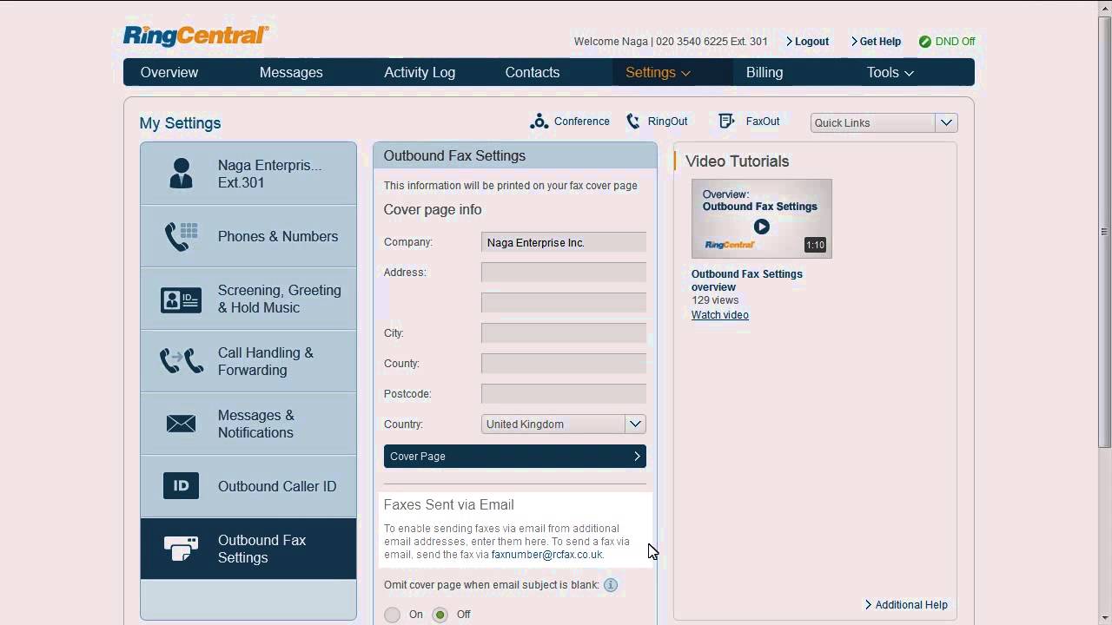Click the faxnumber@rcfax.co.uk link
Screen dimensions: 1112x625
pyautogui.click(x=547, y=555)
